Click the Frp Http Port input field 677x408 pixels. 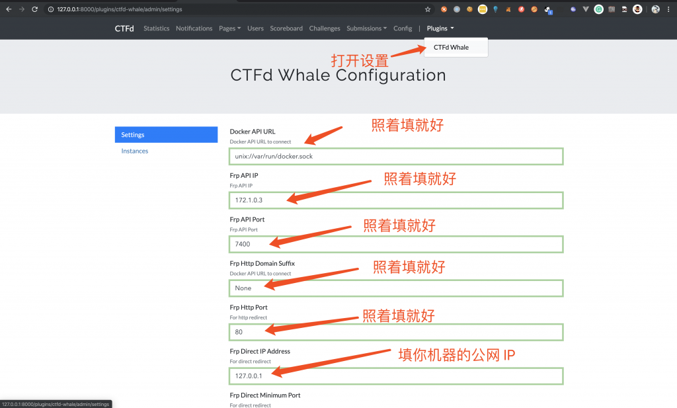click(x=396, y=332)
